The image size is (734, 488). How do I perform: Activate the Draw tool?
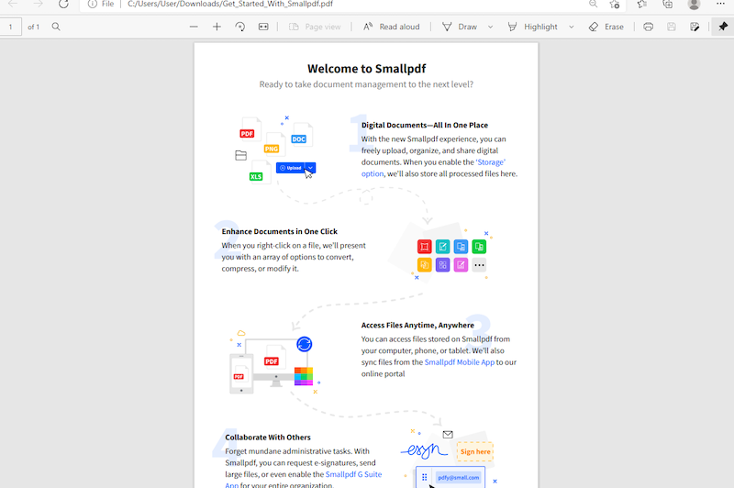[460, 27]
